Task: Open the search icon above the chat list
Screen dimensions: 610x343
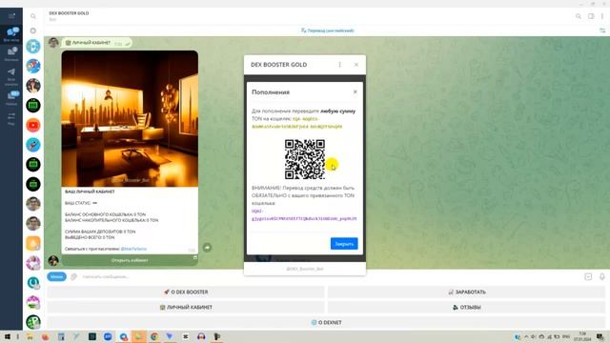Action: point(33,16)
